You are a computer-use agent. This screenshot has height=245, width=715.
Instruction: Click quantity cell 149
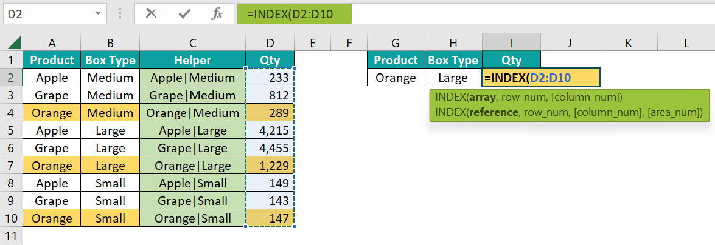point(270,183)
